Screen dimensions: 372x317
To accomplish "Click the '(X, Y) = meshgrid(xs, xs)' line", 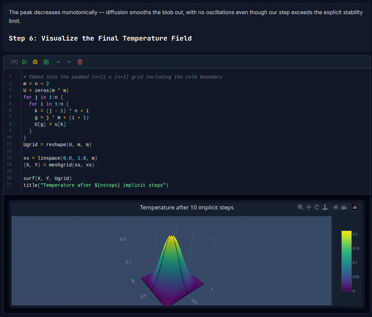I will pyautogui.click(x=59, y=165).
